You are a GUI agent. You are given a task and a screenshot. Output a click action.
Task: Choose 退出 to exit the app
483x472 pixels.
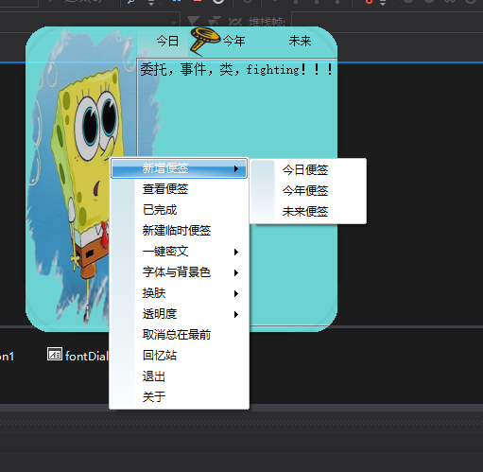[179, 376]
